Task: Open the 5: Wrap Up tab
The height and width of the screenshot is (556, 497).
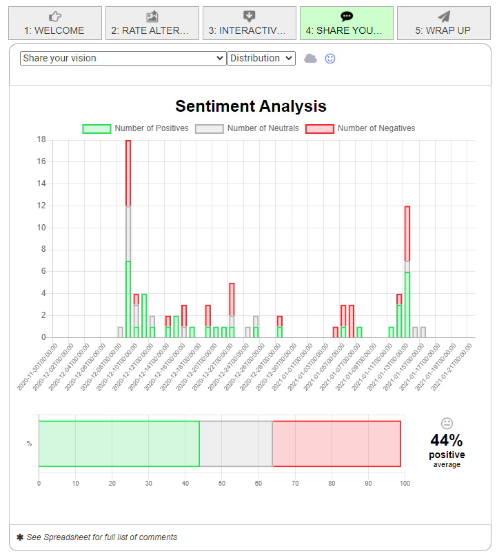Action: tap(443, 28)
